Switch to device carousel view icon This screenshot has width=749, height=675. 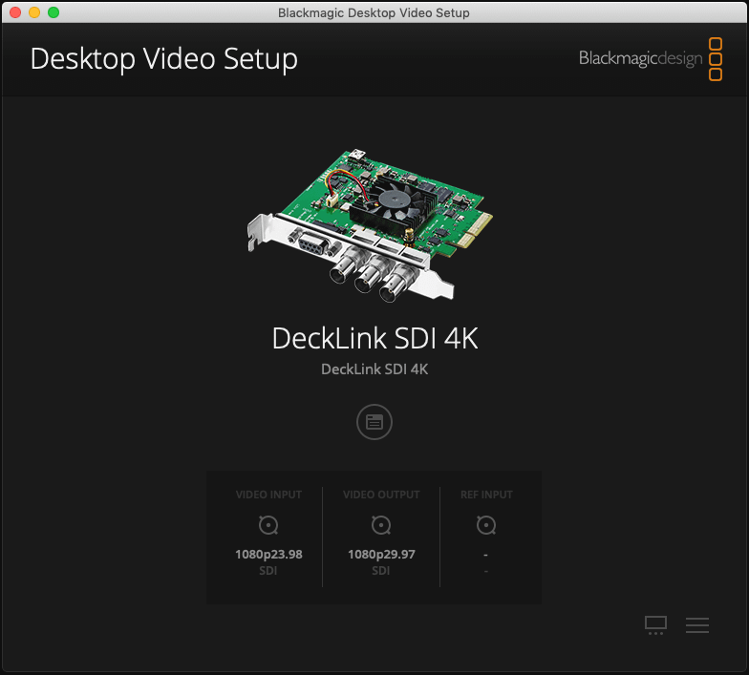point(655,624)
